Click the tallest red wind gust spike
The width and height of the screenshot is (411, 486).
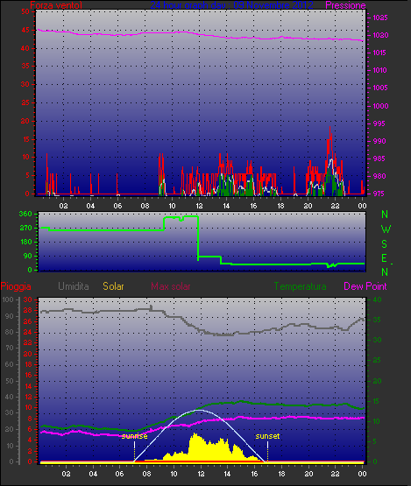click(330, 130)
